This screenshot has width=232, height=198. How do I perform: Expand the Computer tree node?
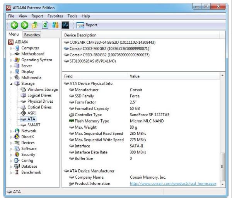[x=11, y=48]
